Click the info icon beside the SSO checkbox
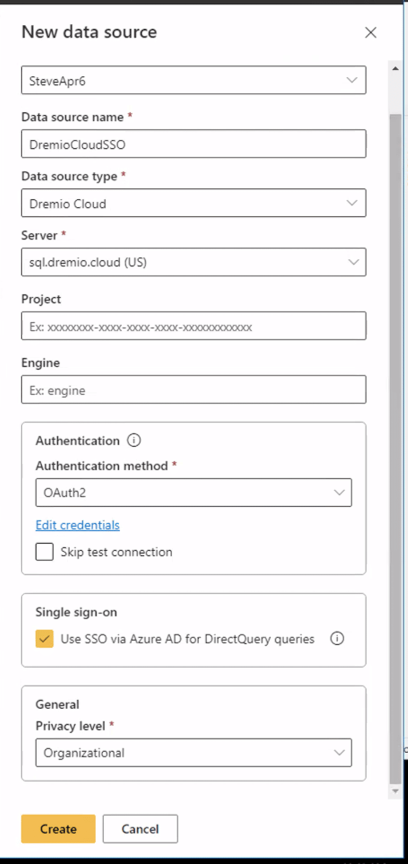 tap(337, 638)
